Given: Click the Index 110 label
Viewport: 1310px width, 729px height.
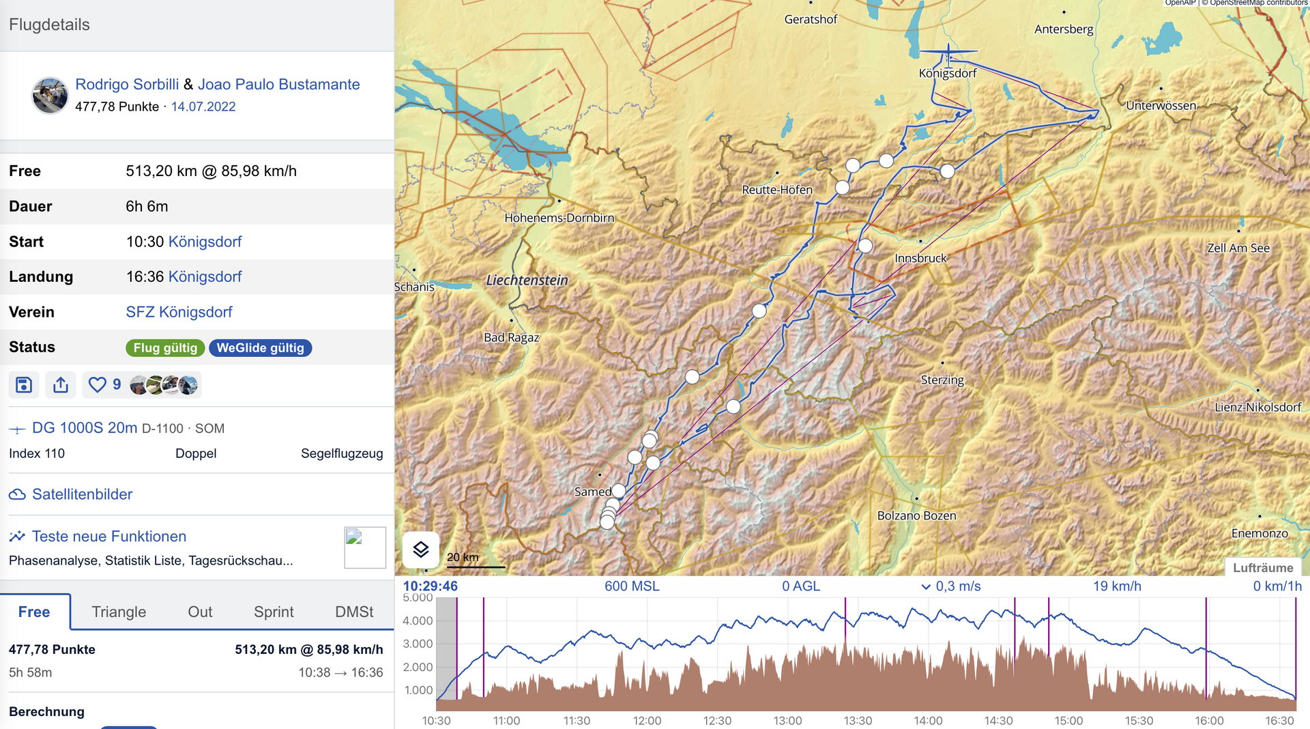Looking at the screenshot, I should point(37,453).
